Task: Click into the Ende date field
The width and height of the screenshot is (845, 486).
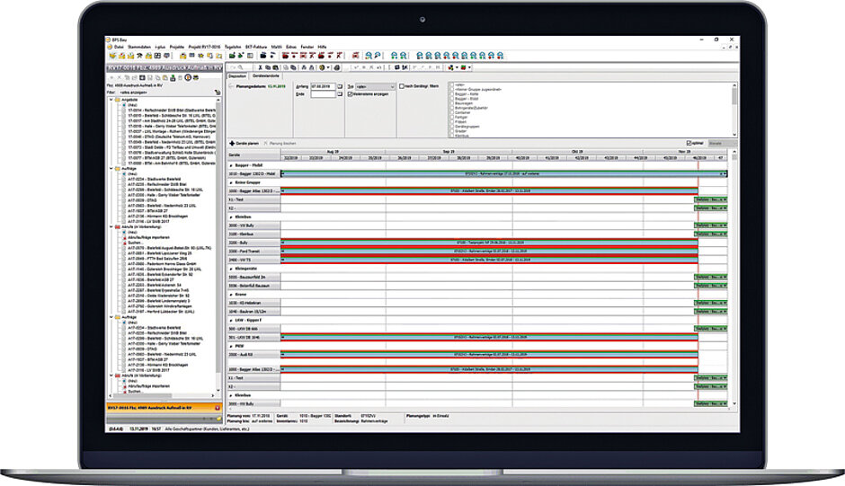Action: pyautogui.click(x=322, y=93)
